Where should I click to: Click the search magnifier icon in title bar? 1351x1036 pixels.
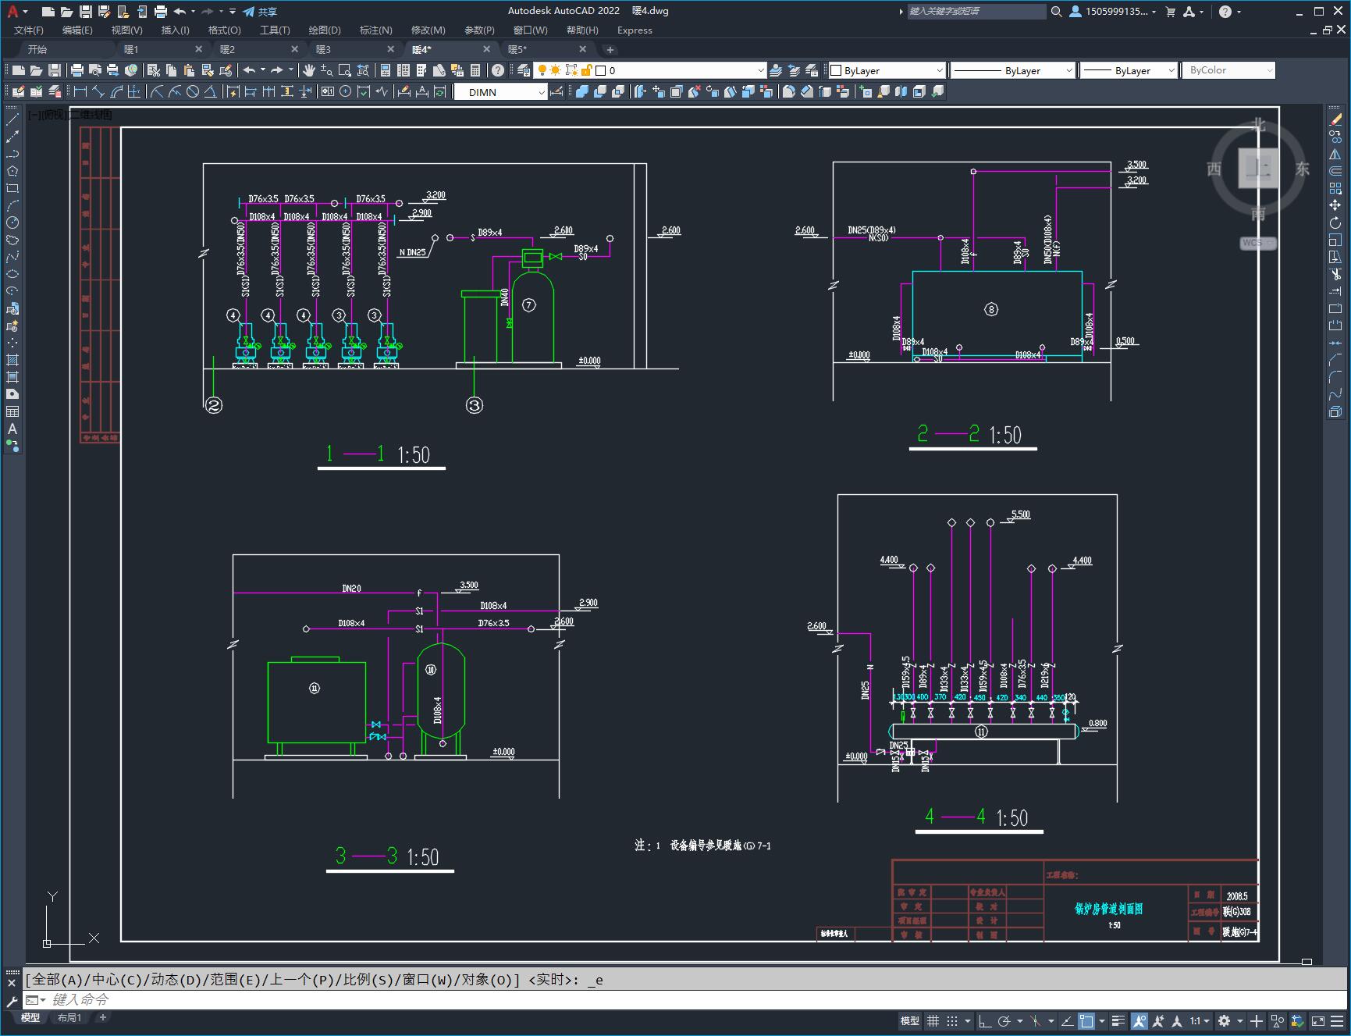tap(1056, 12)
